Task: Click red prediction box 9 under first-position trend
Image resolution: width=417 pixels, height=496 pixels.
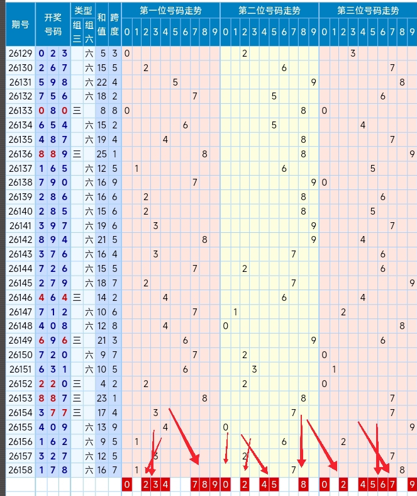Action: (214, 484)
